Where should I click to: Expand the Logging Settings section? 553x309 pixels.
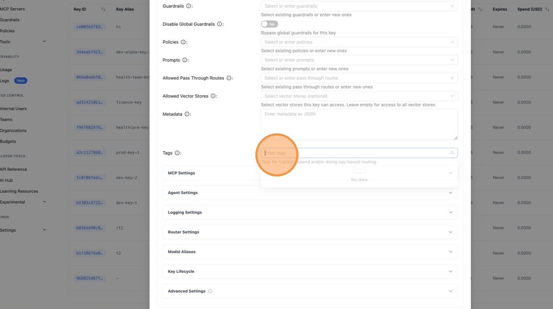310,213
